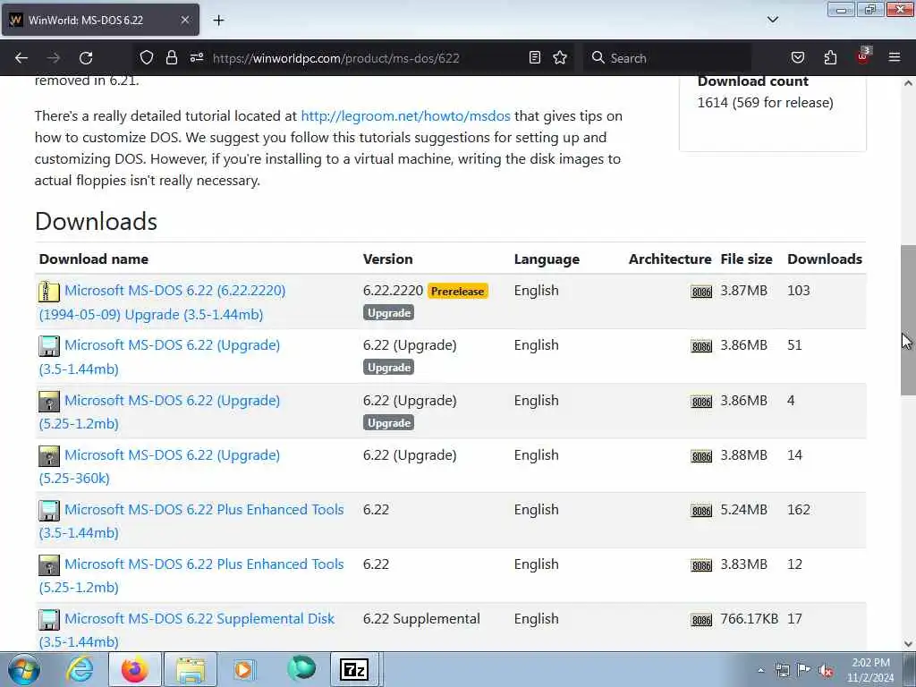This screenshot has width=916, height=687.
Task: Select the WinWorld: MS-DOS 6.22 tab
Action: pos(100,20)
